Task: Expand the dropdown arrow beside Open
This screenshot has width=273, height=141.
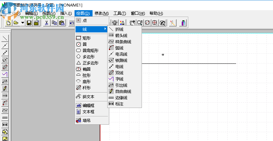Action: coord(23,23)
